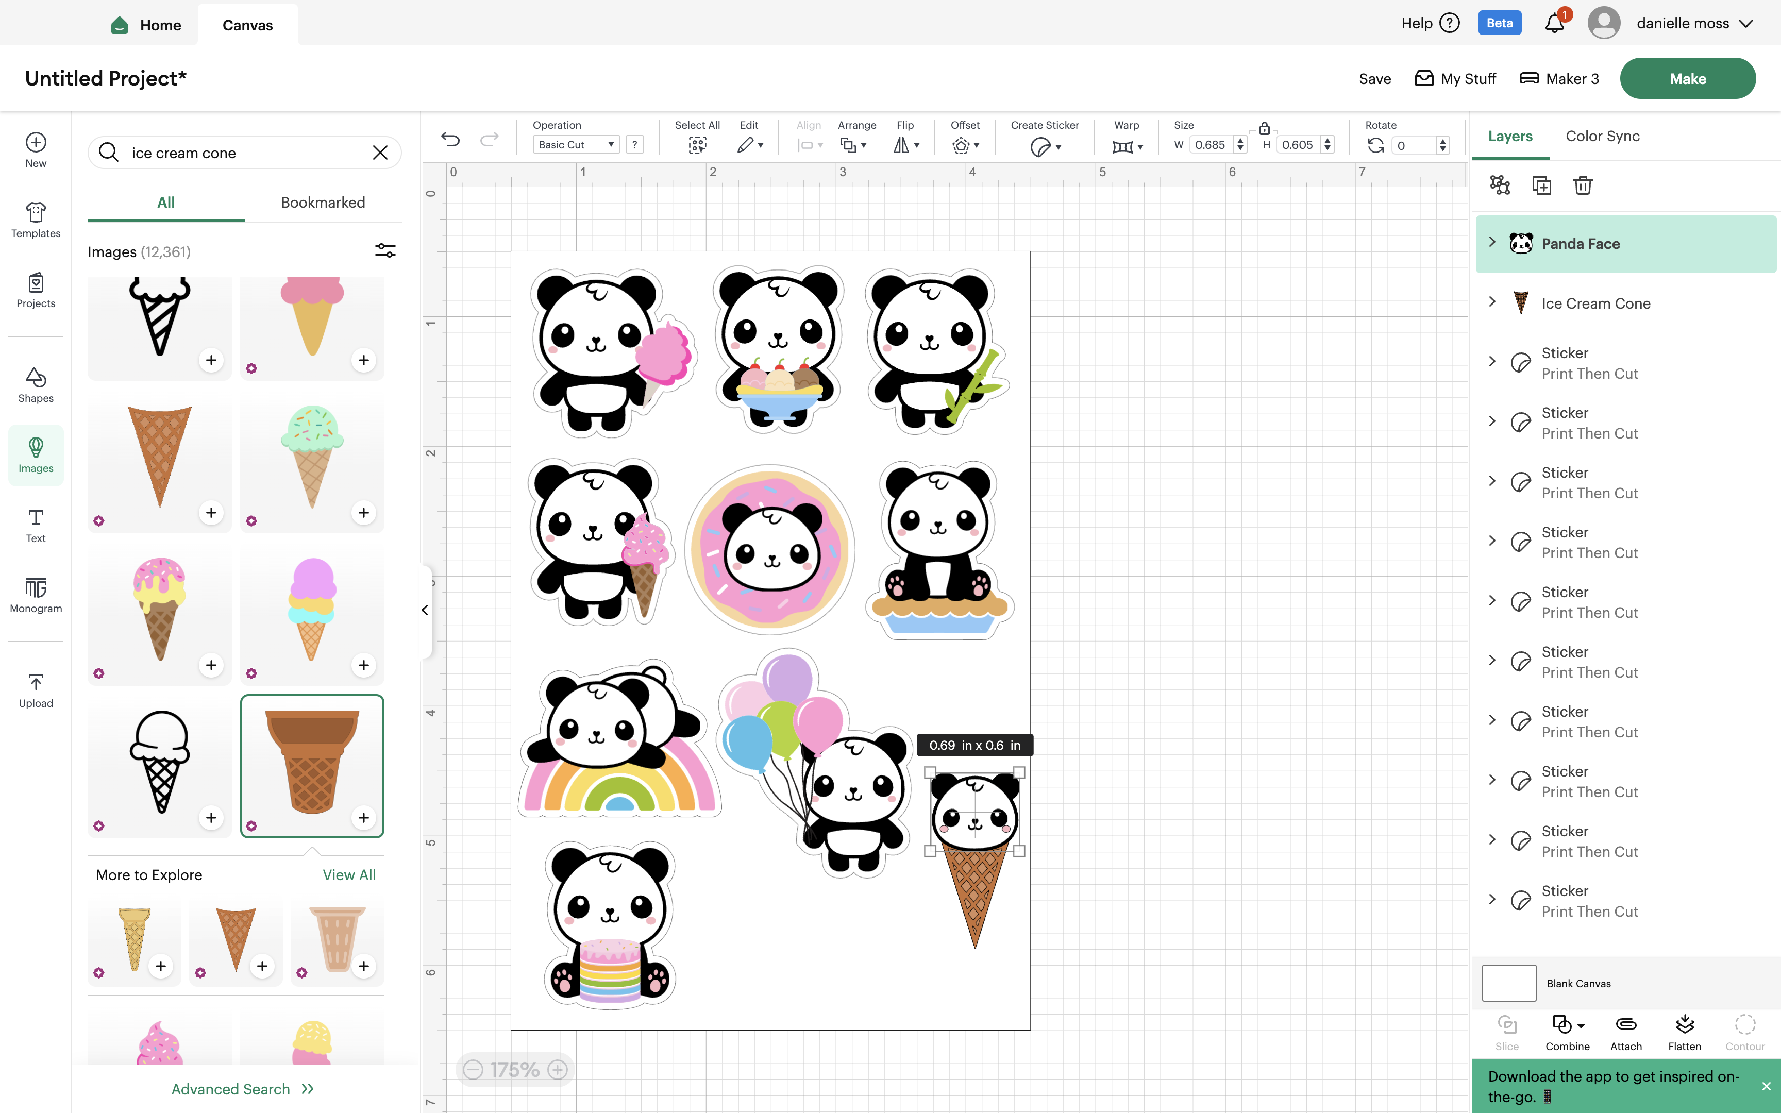Add the mint sprinkle ice cream cone
This screenshot has height=1113, width=1781.
(363, 512)
